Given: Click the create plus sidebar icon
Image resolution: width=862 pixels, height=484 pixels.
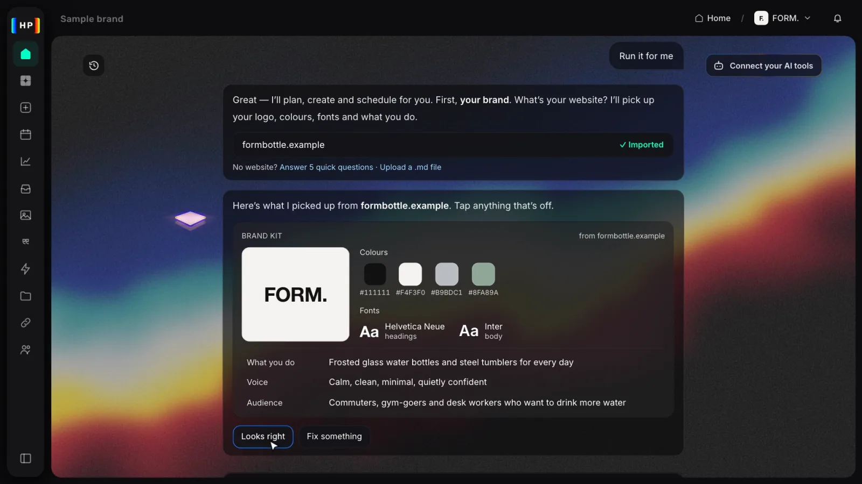Looking at the screenshot, I should click(25, 108).
